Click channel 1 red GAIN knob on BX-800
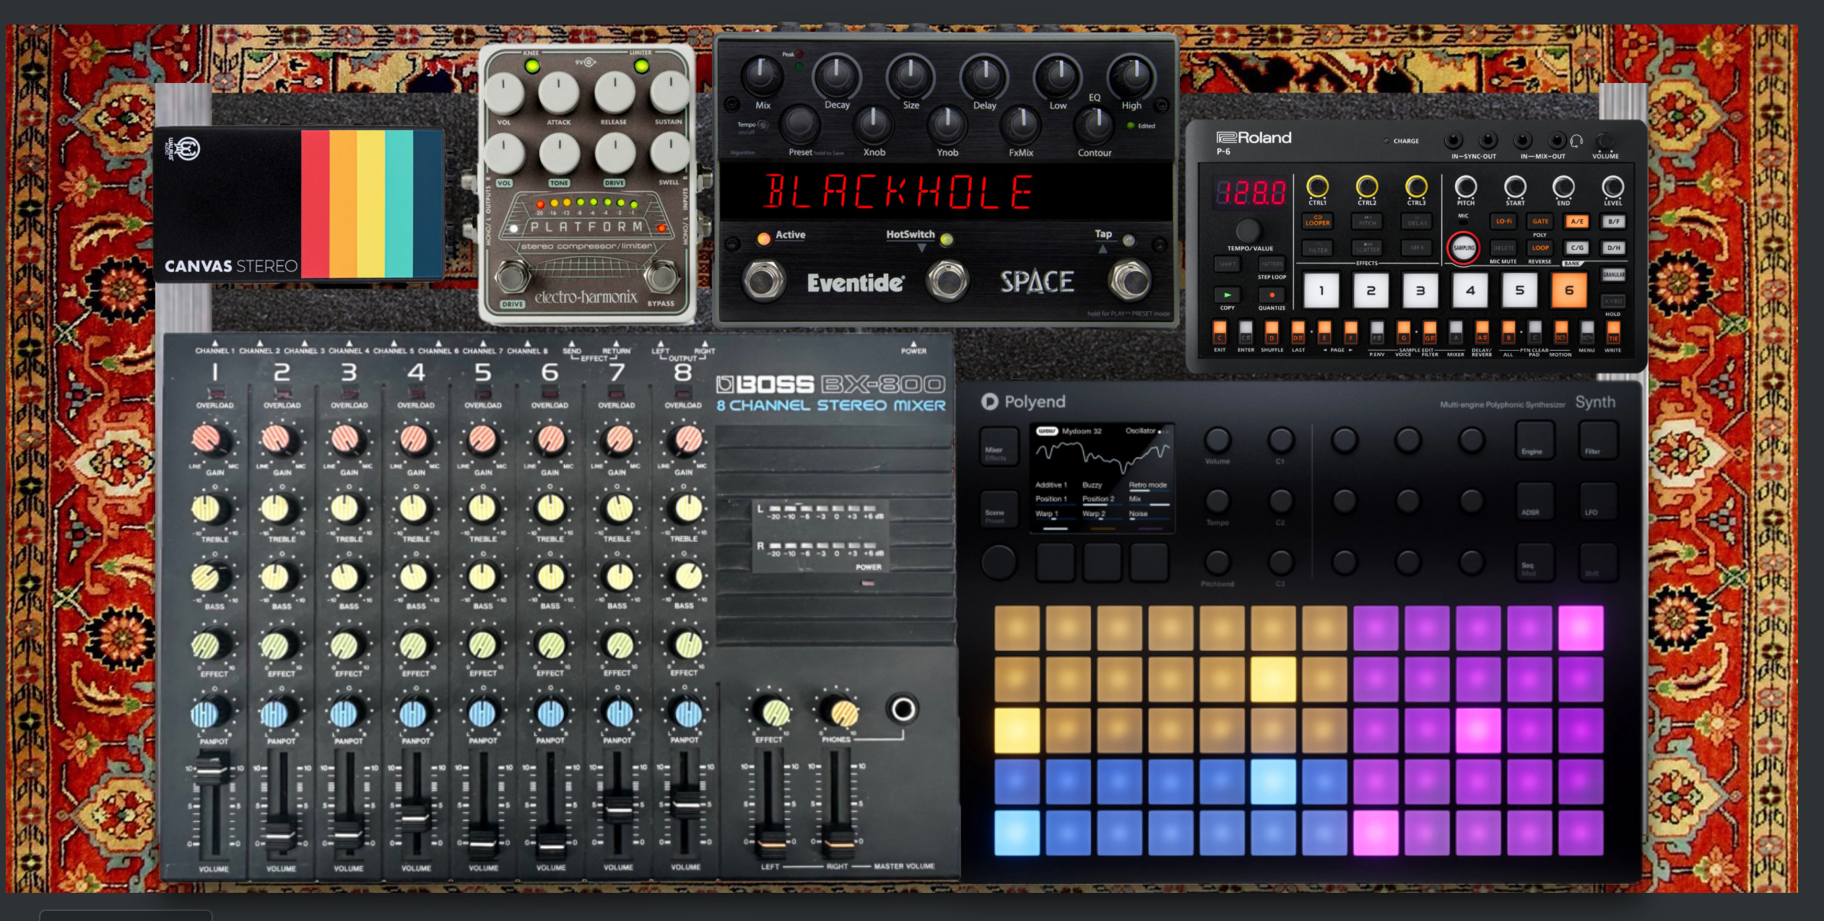The image size is (1824, 921). (x=208, y=439)
